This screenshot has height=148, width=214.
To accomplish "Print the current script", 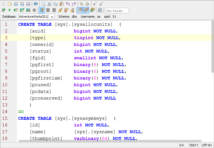I will pos(36,4).
